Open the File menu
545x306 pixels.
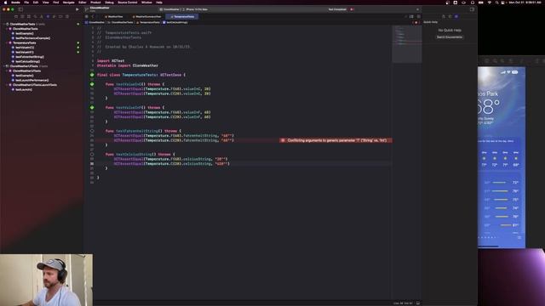26,3
